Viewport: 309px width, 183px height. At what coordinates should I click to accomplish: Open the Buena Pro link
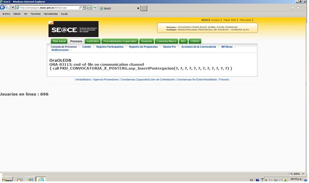(169, 47)
